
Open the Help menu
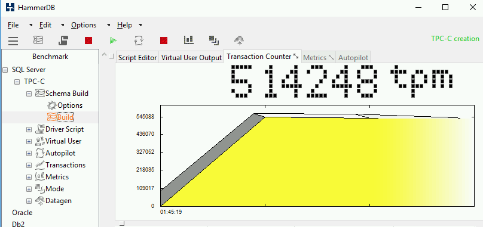(x=124, y=25)
